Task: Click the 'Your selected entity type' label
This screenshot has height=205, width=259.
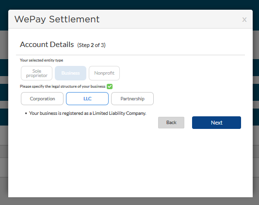Action: 41,60
